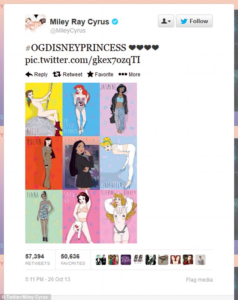The width and height of the screenshot is (238, 300).
Task: Open the 5:11 PM - 26 Oct 13 timestamp
Action: click(48, 279)
